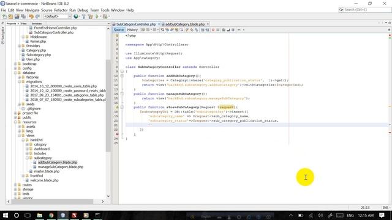Viewport: 392px width, 220px height.
Task: Click the New Project toolbar icon
Action: tap(11, 16)
